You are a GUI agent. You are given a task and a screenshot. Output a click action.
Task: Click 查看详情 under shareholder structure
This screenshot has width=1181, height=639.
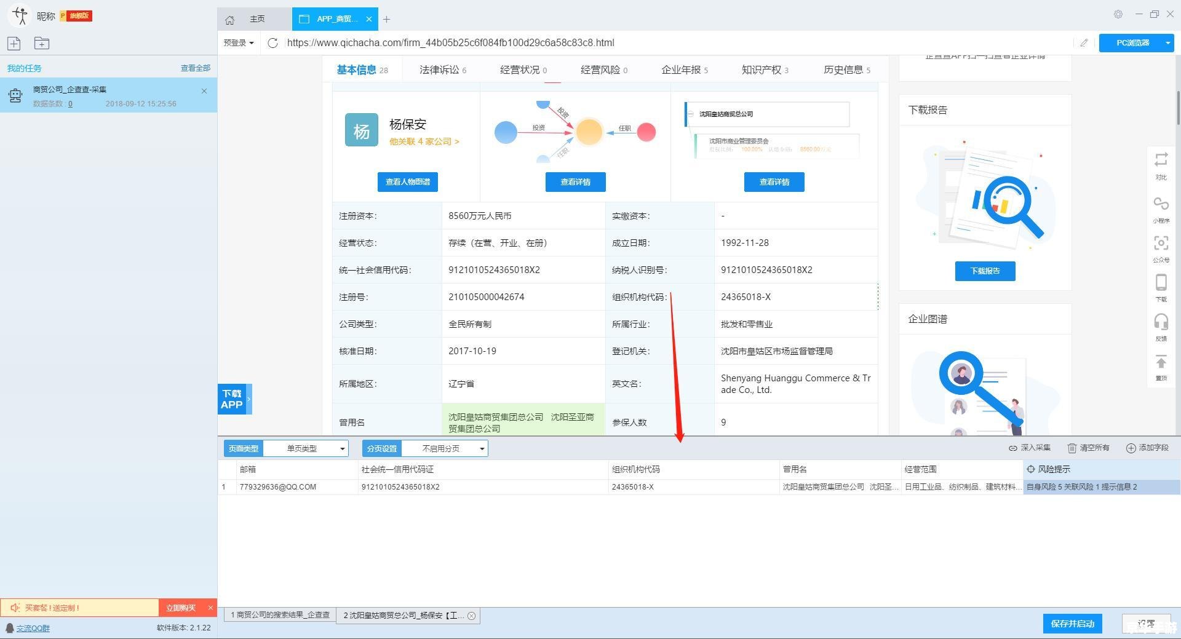(x=774, y=182)
